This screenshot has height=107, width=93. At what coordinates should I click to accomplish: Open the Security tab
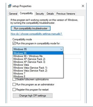coord(40,14)
